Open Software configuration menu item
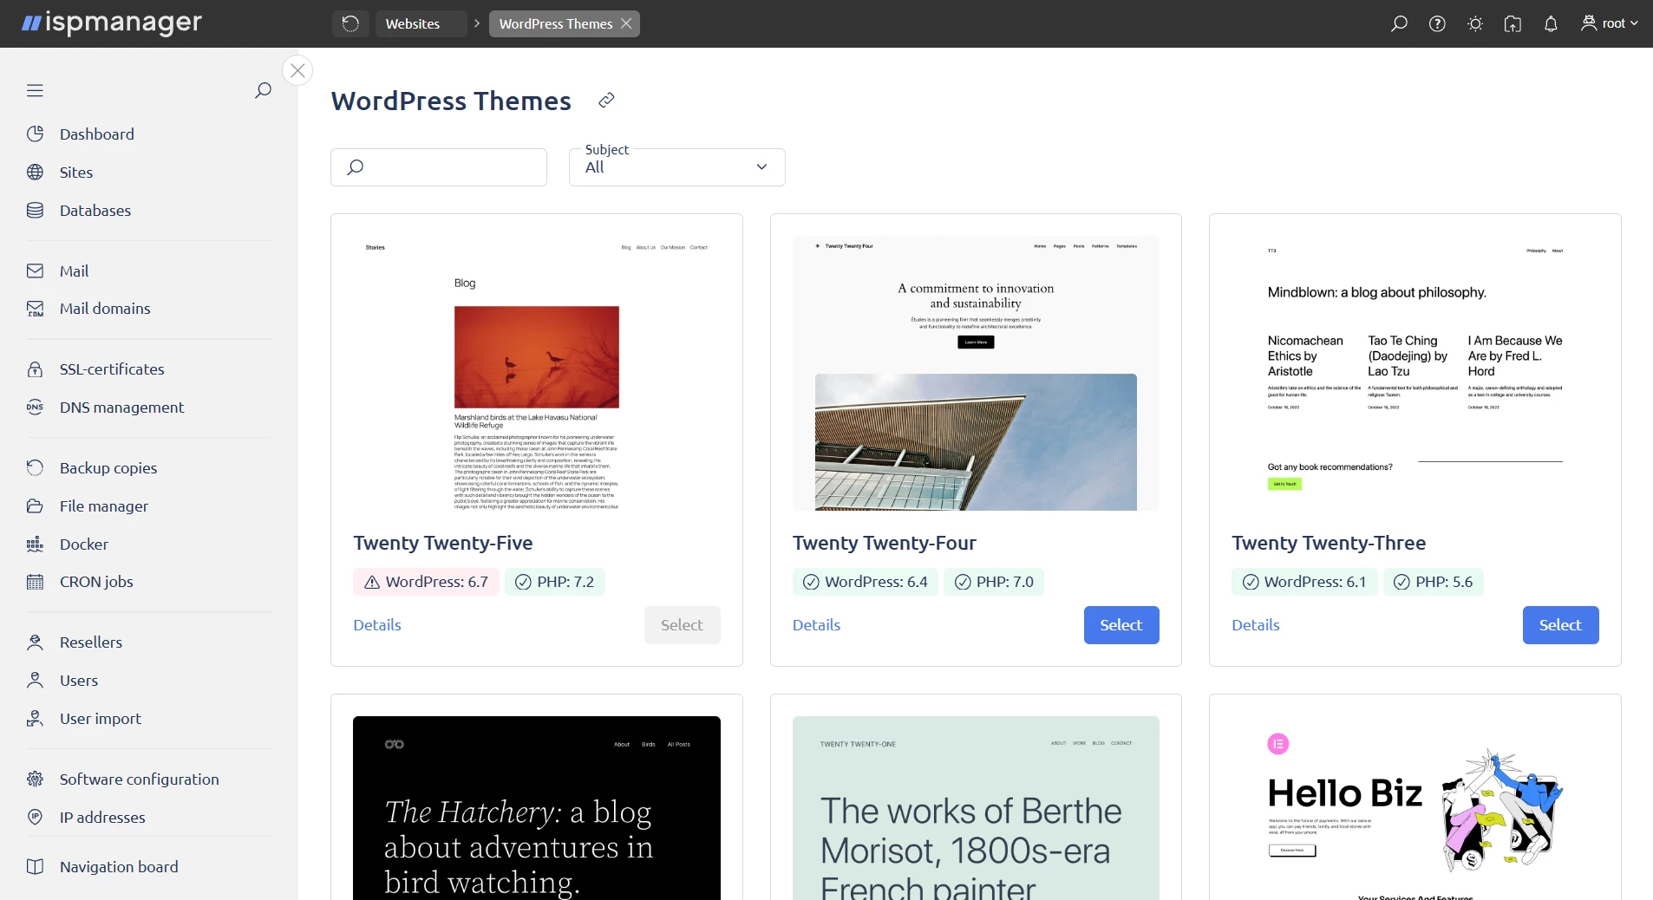The height and width of the screenshot is (900, 1653). pyautogui.click(x=140, y=779)
